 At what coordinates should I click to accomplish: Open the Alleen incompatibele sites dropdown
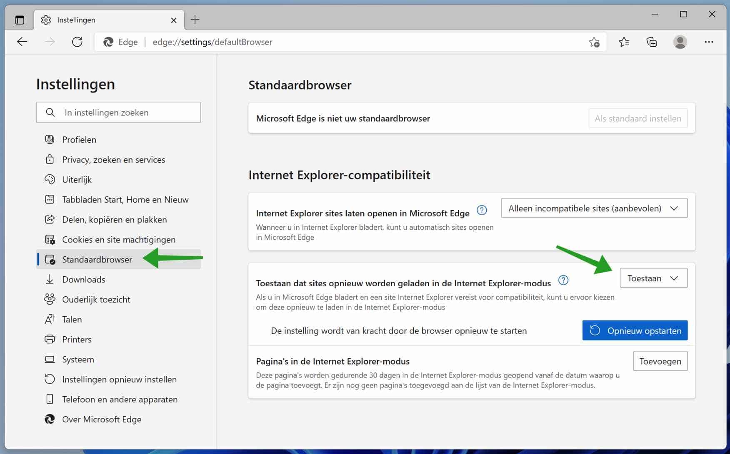click(593, 208)
